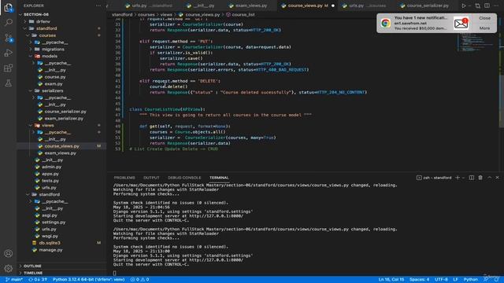Open the Output panel tab

151,178
